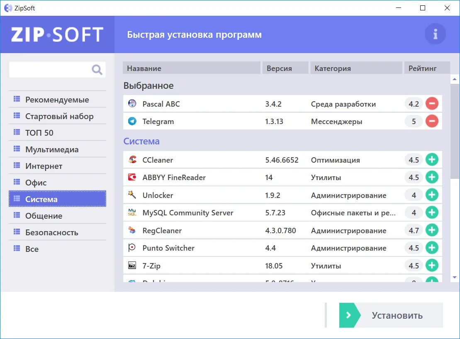Open the Общение category
The height and width of the screenshot is (339, 460).
coord(57,216)
